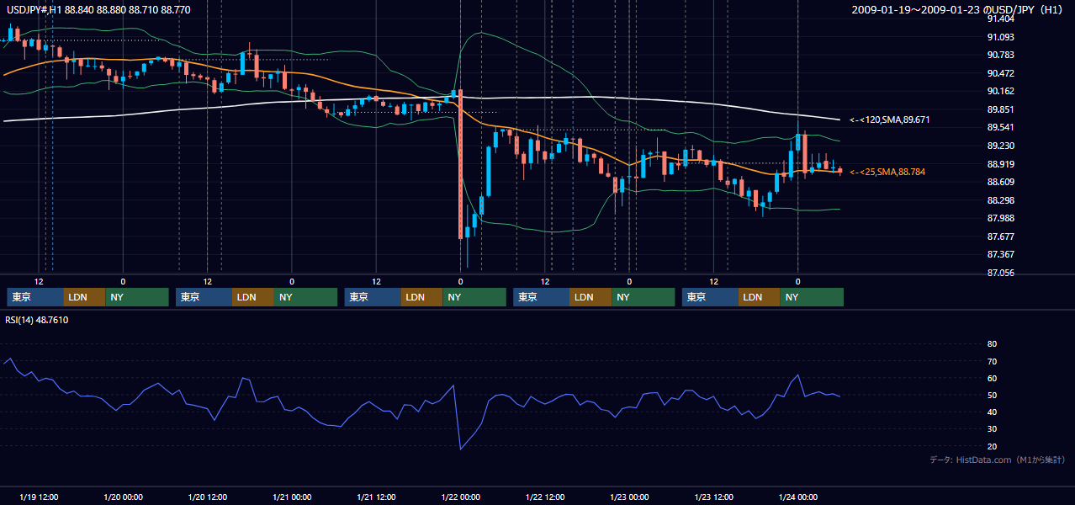Select the 120 SMA 89.671 label
1075x505 pixels.
coord(889,120)
